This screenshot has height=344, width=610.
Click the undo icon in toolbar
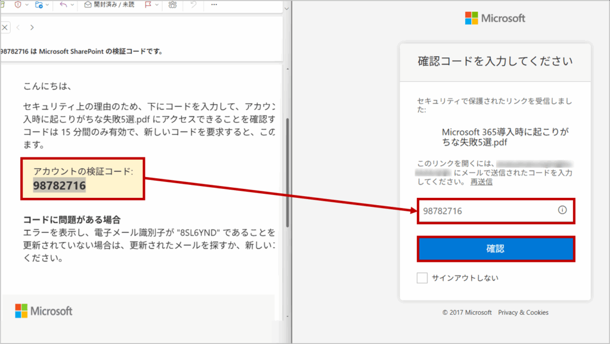click(x=194, y=5)
